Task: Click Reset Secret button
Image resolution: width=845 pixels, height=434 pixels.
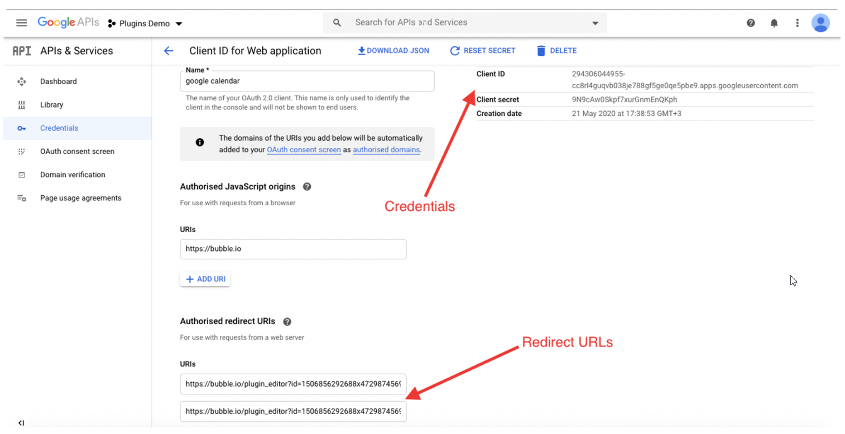Action: (483, 51)
